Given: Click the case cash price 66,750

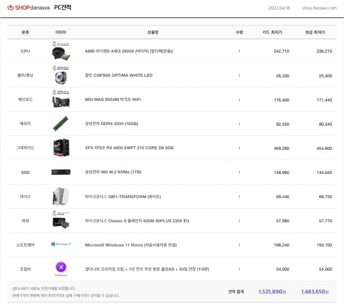Looking at the screenshot, I should point(325,197).
